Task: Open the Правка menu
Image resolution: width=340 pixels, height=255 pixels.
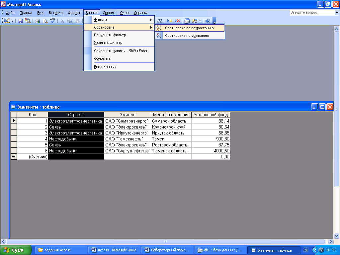Action: (x=26, y=13)
